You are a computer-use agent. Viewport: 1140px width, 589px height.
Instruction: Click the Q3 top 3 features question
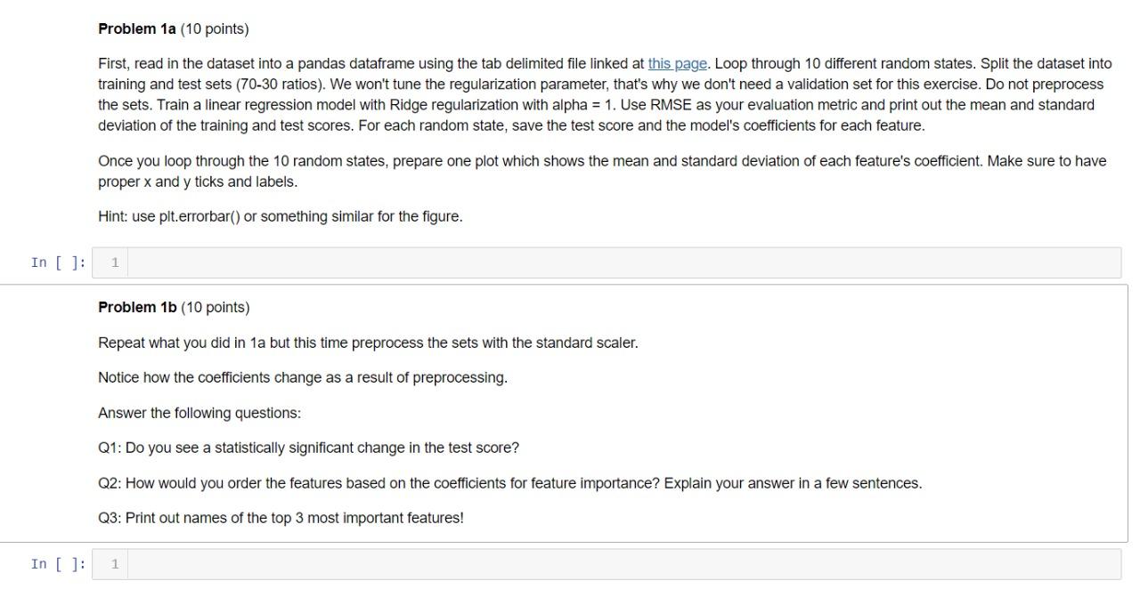point(281,517)
